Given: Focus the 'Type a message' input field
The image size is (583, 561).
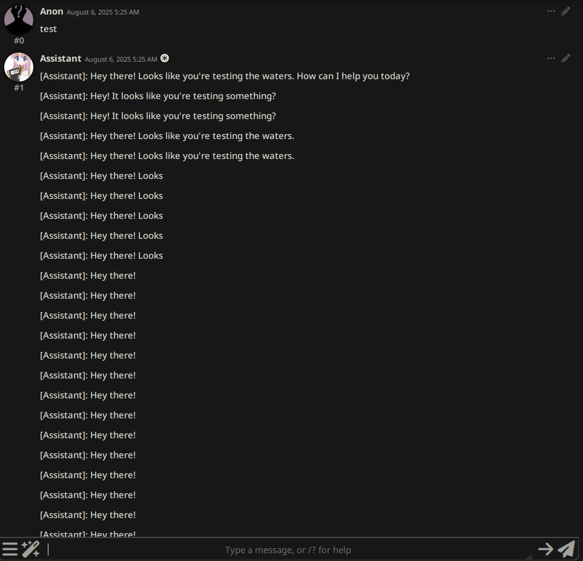Looking at the screenshot, I should tap(288, 550).
